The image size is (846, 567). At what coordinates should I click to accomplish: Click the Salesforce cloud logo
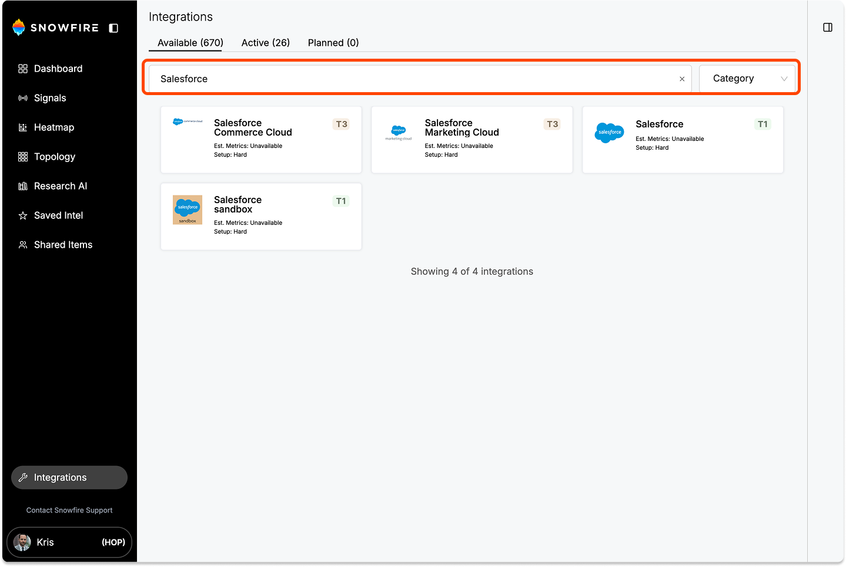(x=610, y=133)
